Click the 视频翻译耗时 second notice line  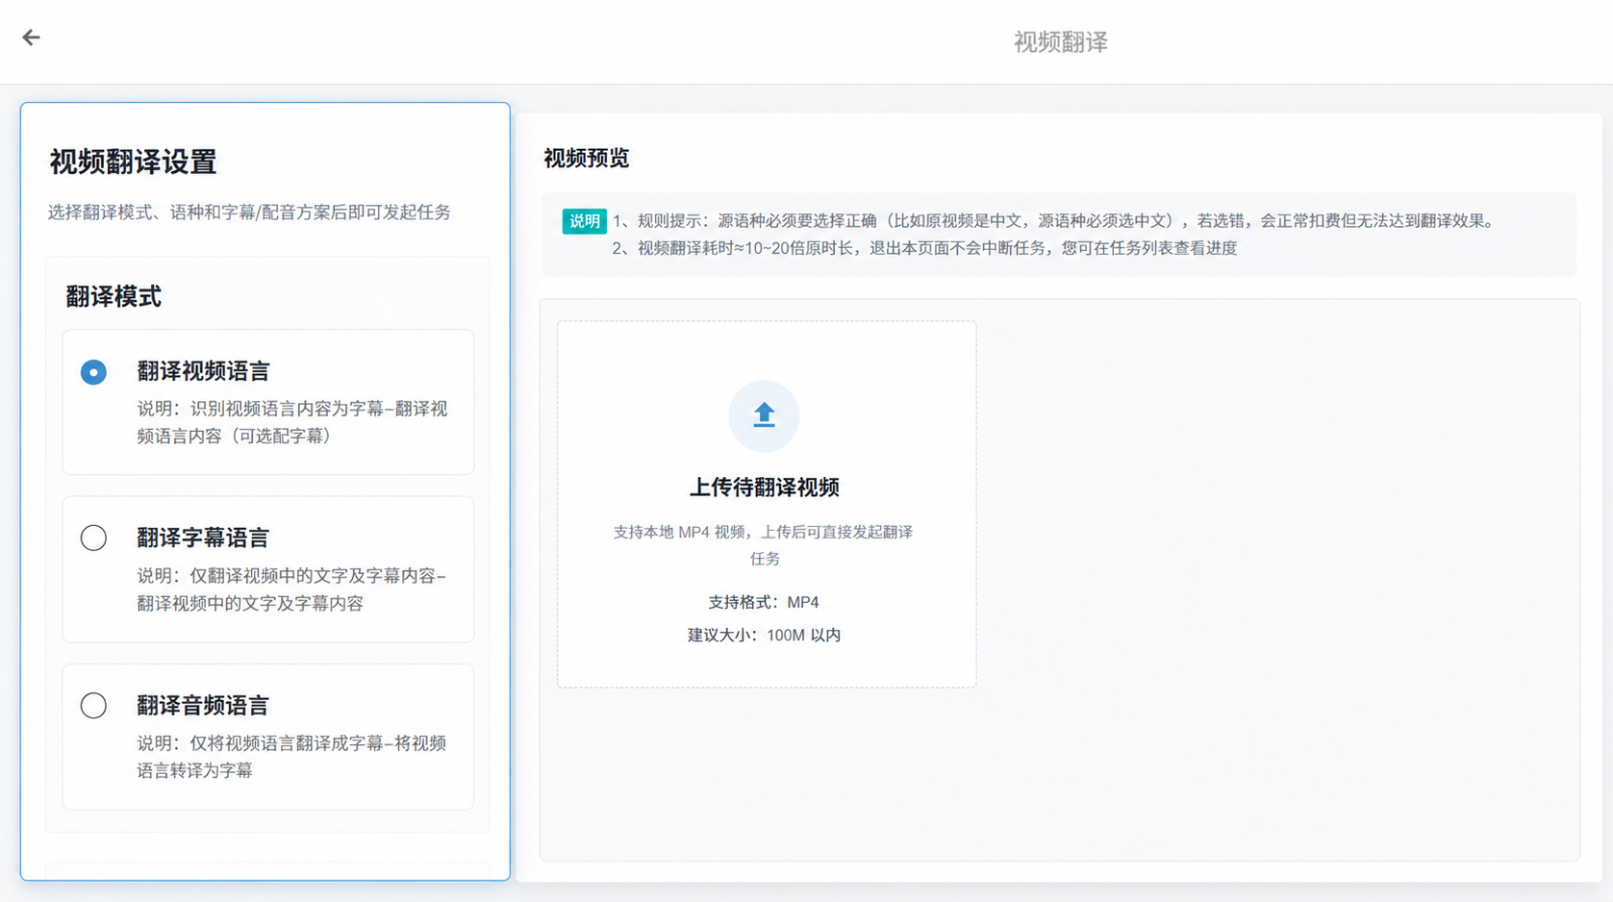(924, 248)
